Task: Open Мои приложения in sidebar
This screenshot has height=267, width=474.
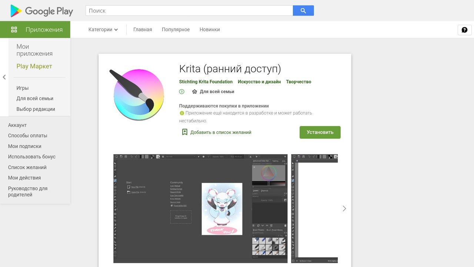Action: coord(34,50)
